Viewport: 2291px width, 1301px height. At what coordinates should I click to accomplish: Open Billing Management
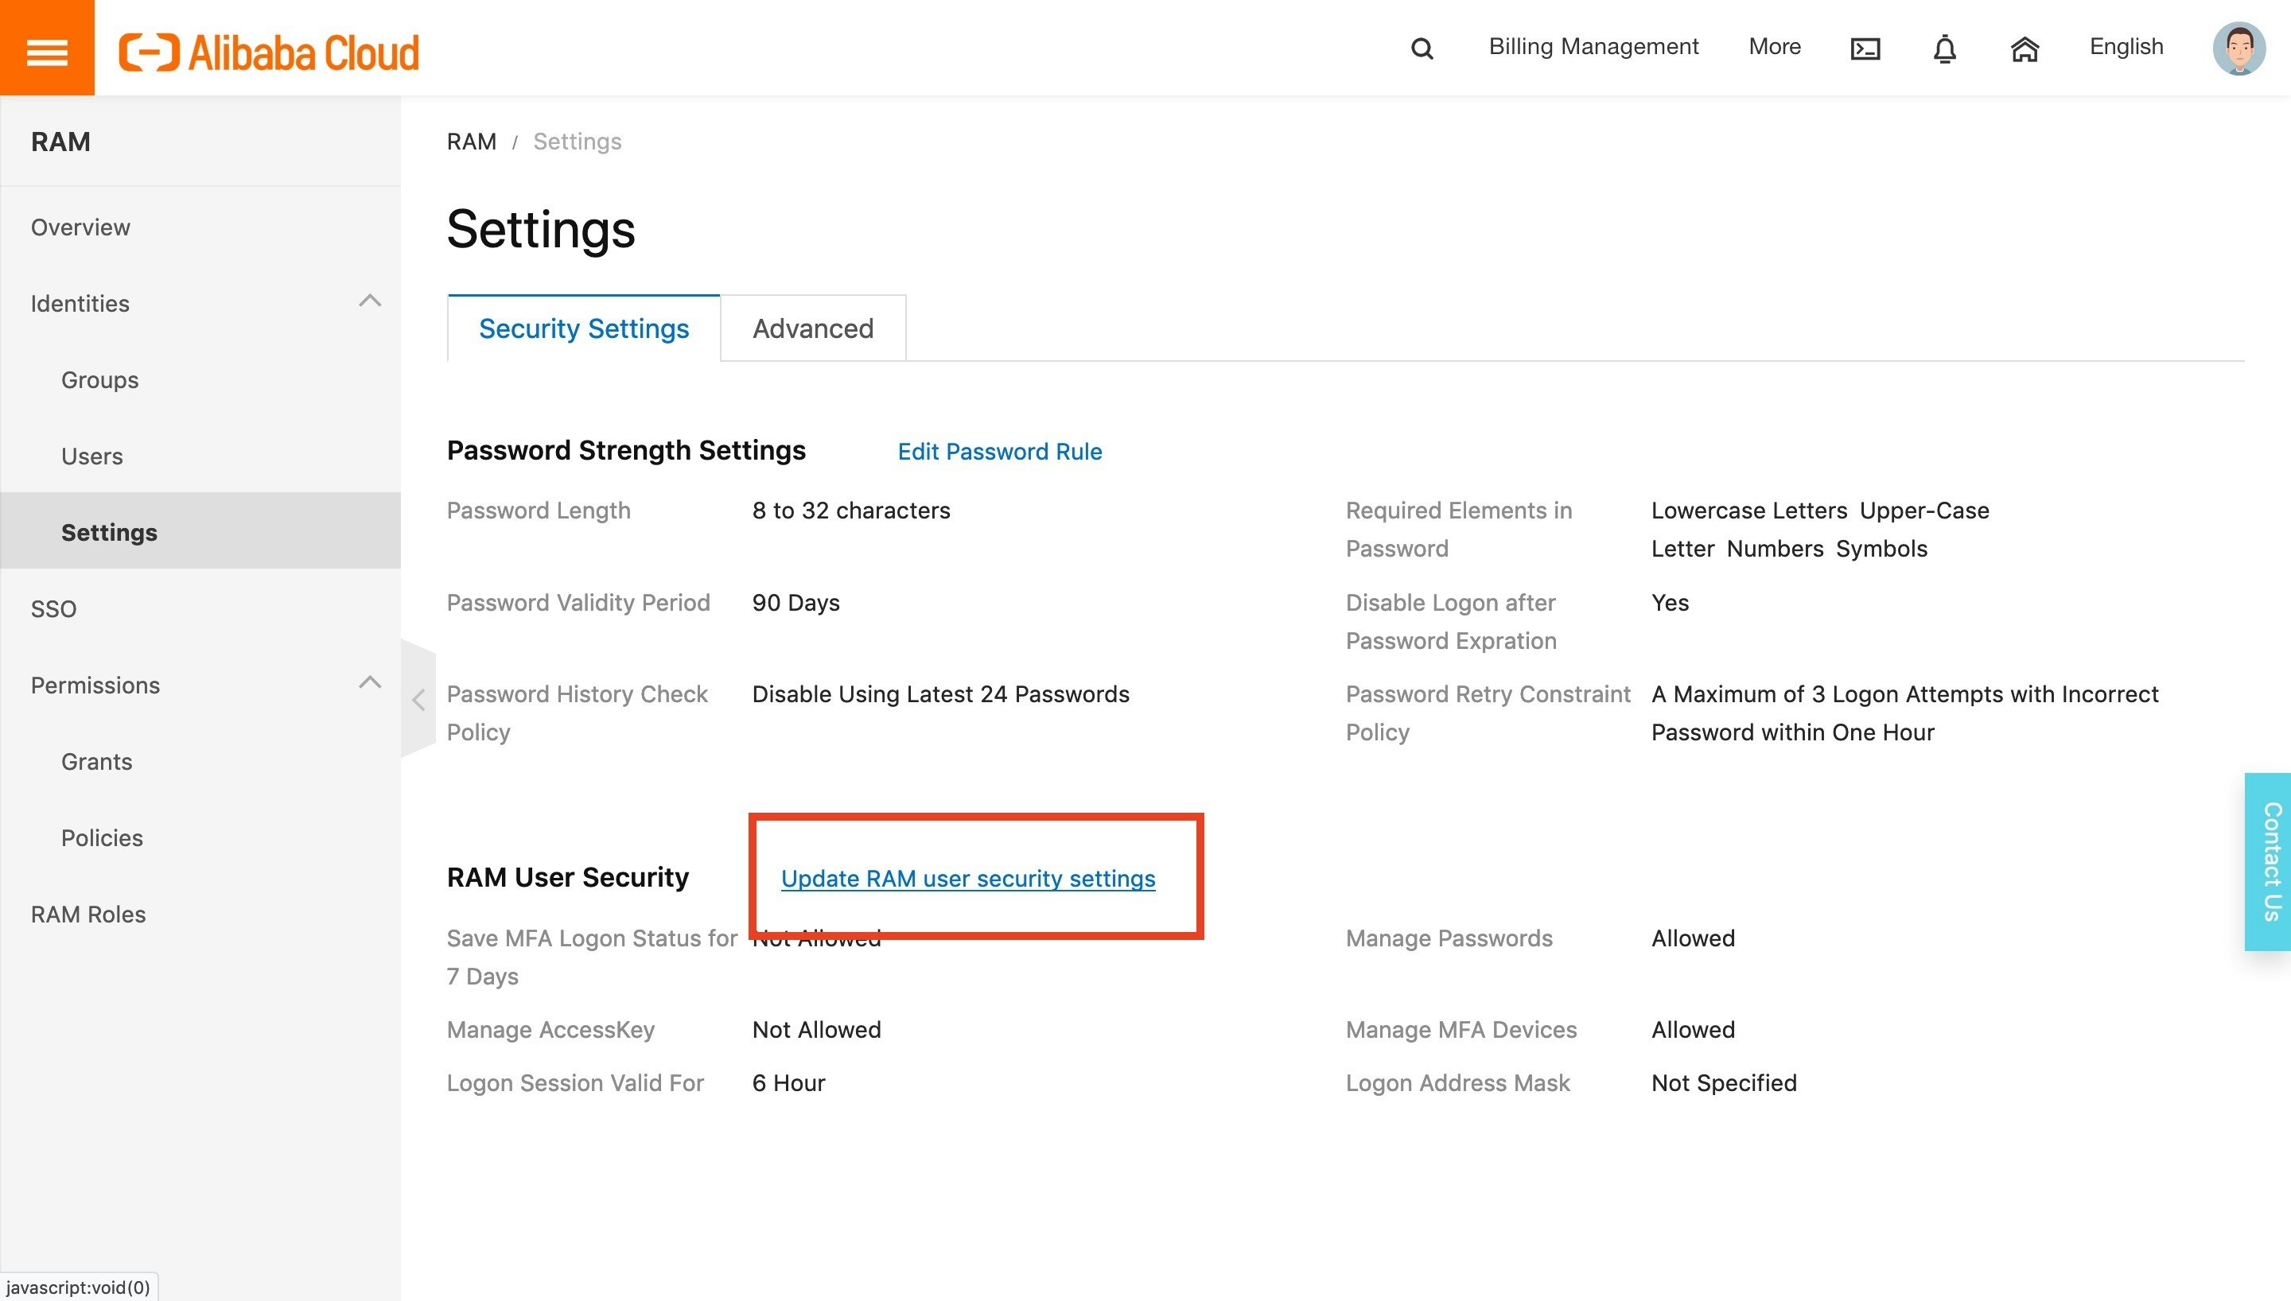point(1593,46)
